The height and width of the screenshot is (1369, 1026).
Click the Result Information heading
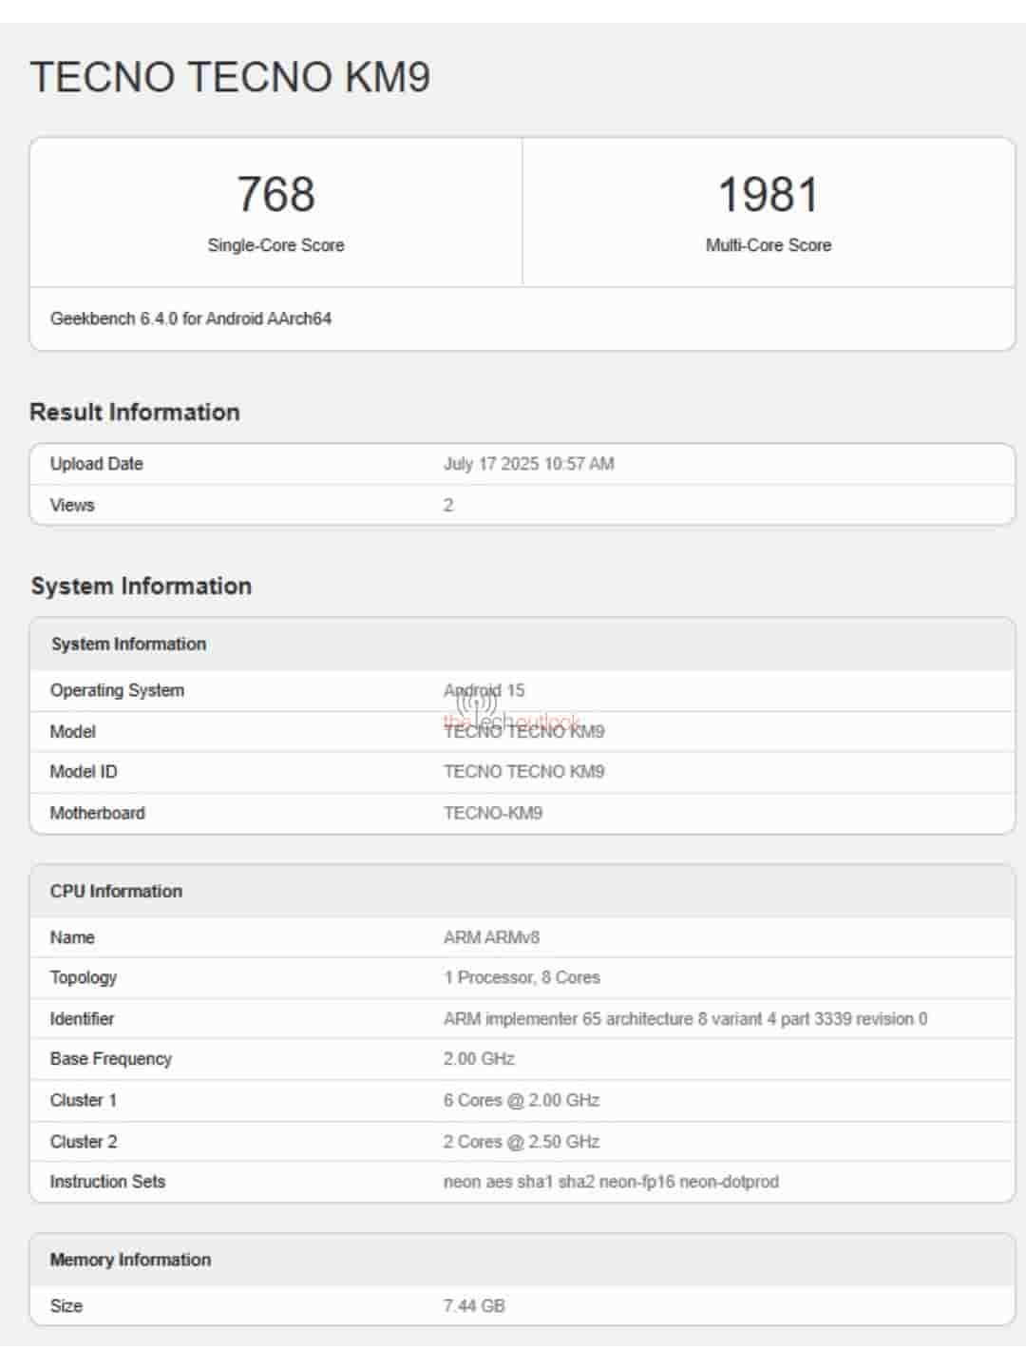[x=135, y=412]
